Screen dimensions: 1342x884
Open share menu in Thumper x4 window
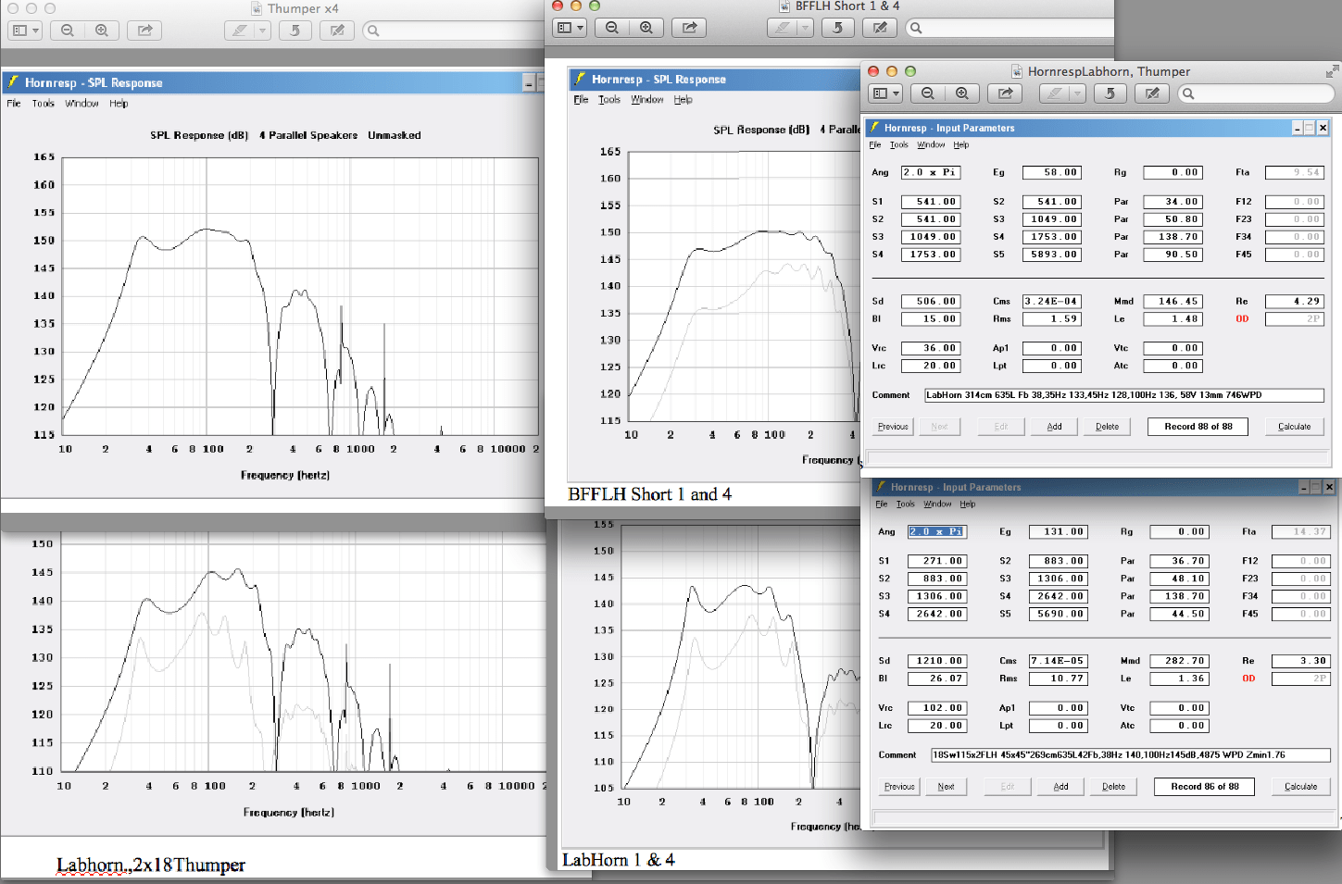point(144,31)
